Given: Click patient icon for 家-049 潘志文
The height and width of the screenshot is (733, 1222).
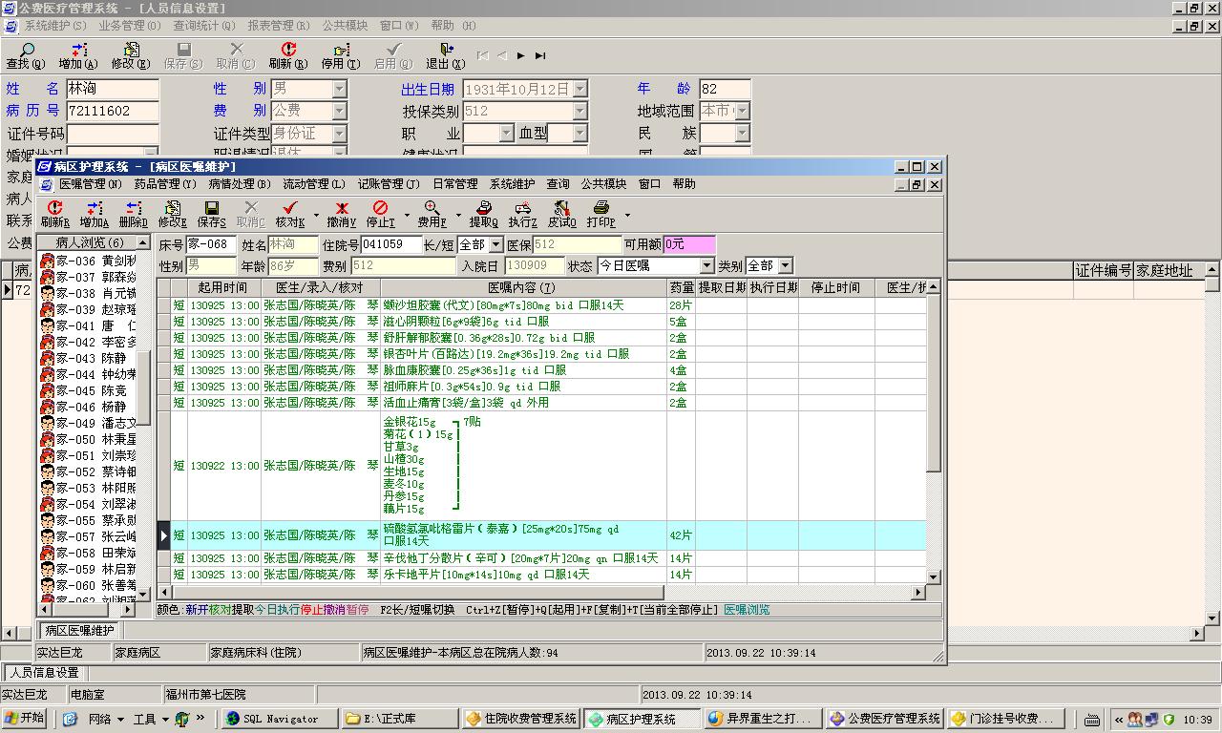Looking at the screenshot, I should (x=47, y=423).
